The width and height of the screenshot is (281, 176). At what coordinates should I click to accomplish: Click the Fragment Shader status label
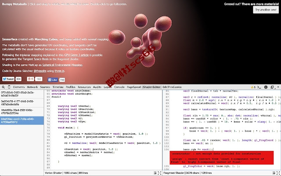(x=187, y=173)
